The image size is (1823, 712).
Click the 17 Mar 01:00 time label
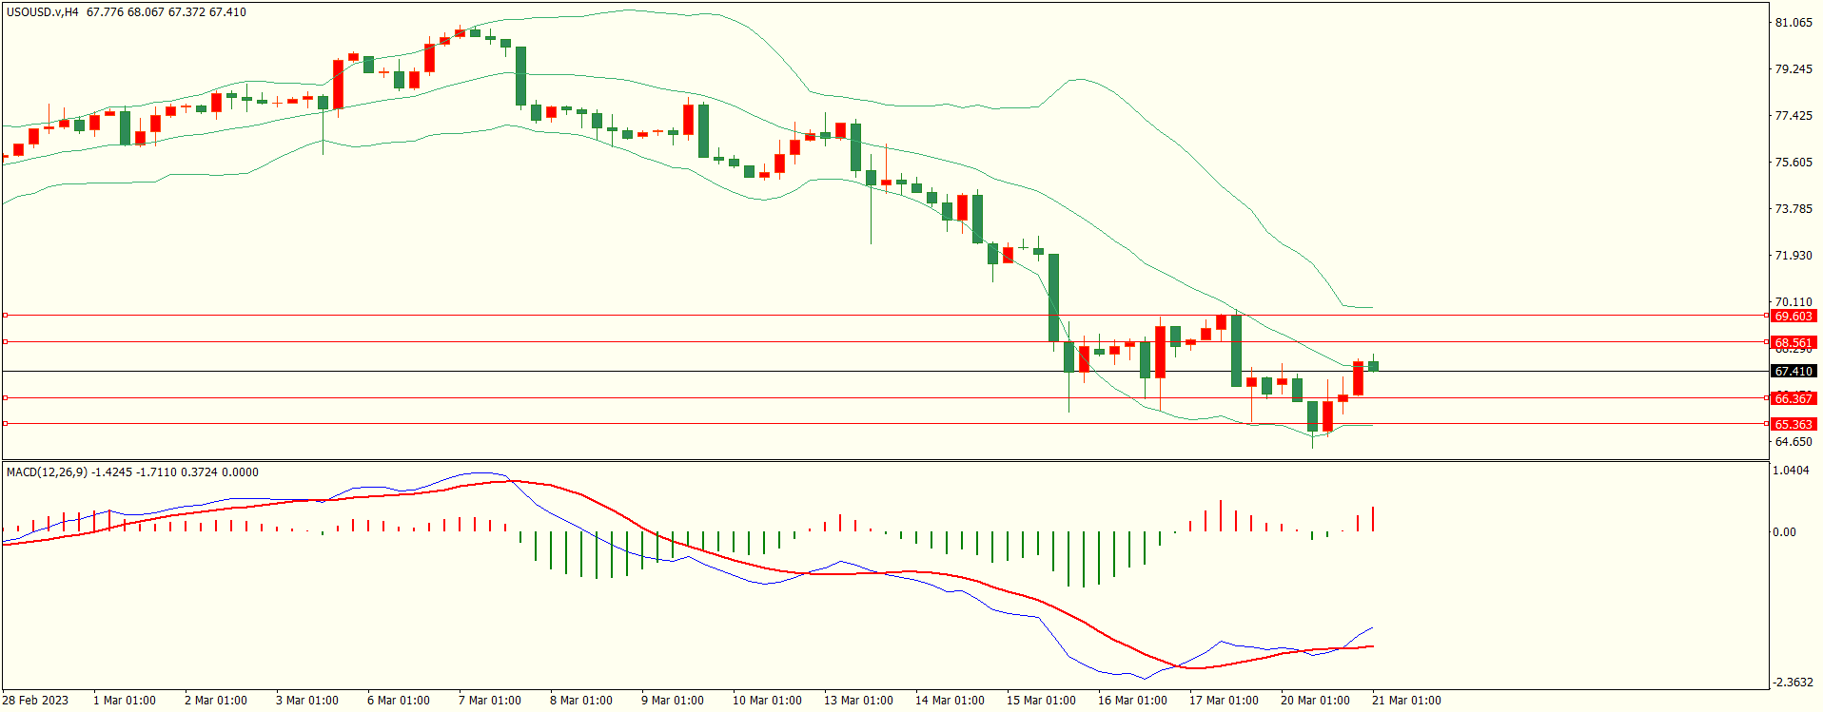[x=1224, y=701]
